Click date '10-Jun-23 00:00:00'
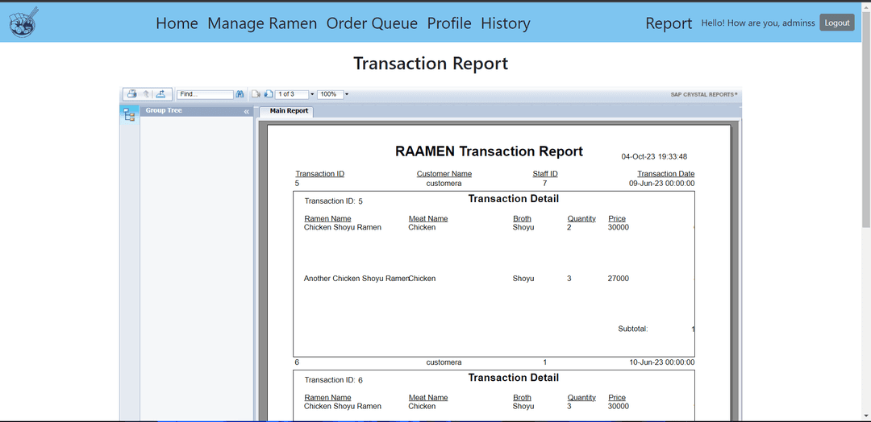 point(661,362)
